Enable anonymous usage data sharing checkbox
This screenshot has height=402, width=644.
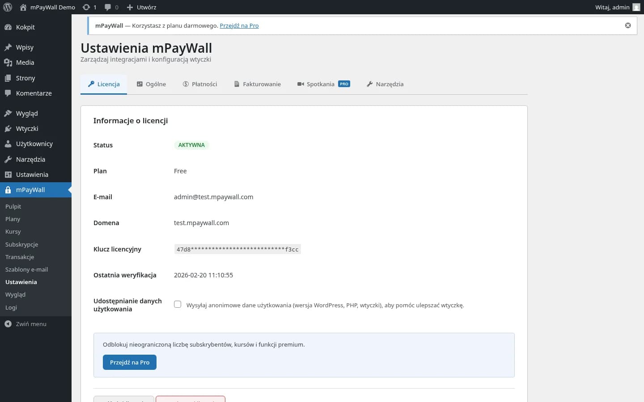tap(178, 305)
